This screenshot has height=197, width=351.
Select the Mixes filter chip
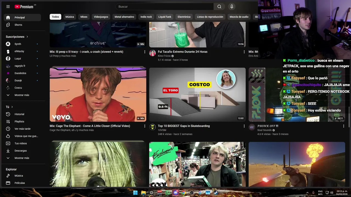click(84, 17)
